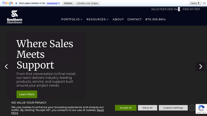Open the Selecteer een taal selector
The width and height of the screenshot is (207, 116).
coord(165,9)
